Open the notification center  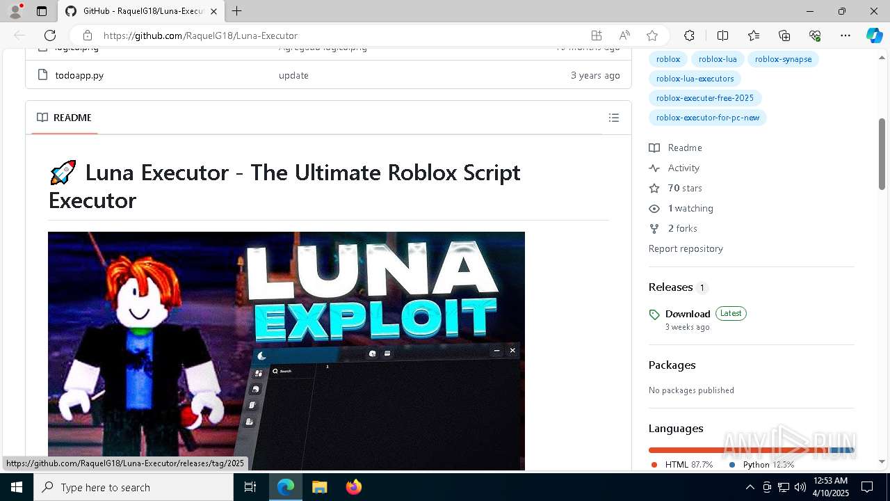867,487
